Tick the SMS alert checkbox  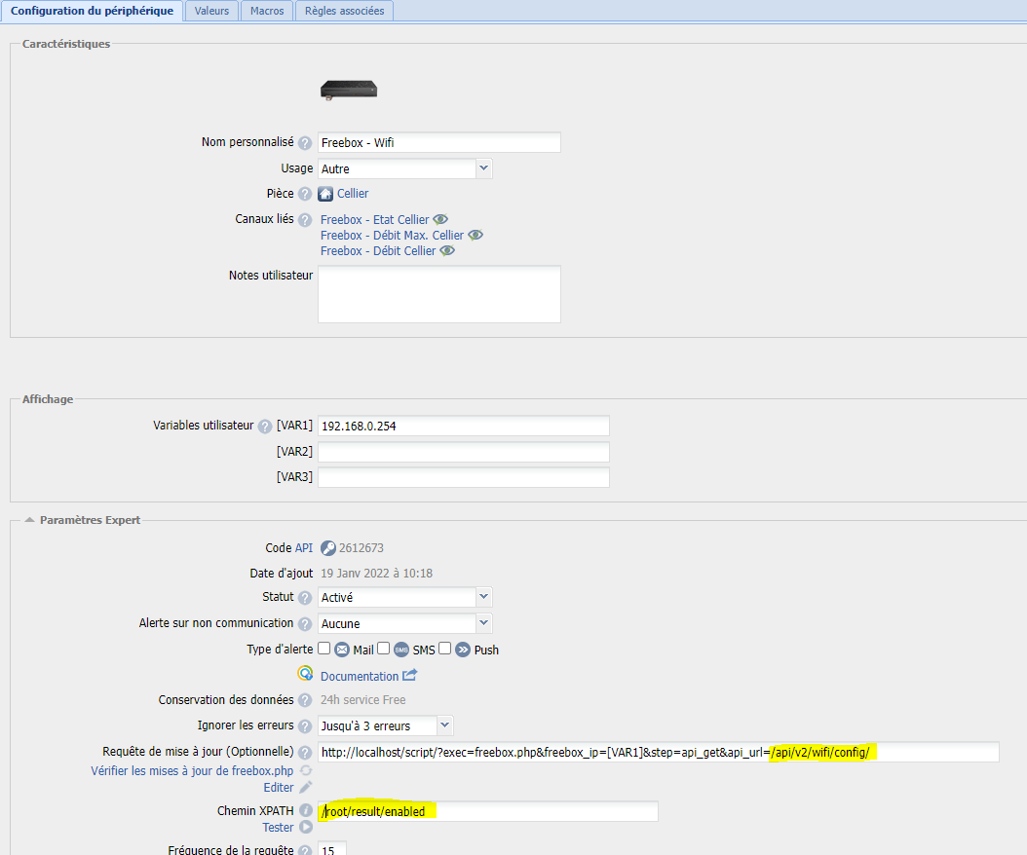pyautogui.click(x=384, y=649)
